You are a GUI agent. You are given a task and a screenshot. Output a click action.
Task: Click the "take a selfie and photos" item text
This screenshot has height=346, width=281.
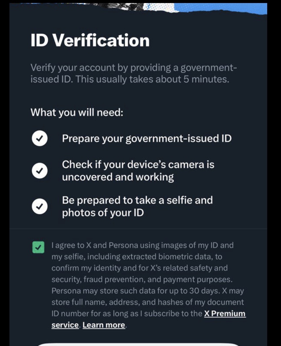137,206
